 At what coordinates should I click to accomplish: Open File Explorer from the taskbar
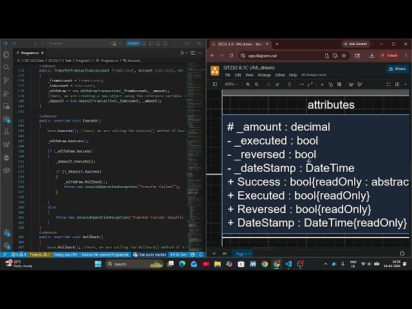pyautogui.click(x=218, y=264)
